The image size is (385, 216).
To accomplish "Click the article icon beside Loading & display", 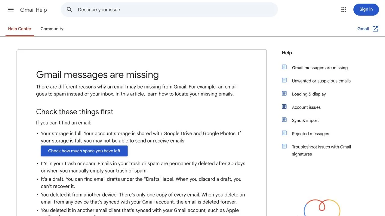I will pyautogui.click(x=284, y=93).
